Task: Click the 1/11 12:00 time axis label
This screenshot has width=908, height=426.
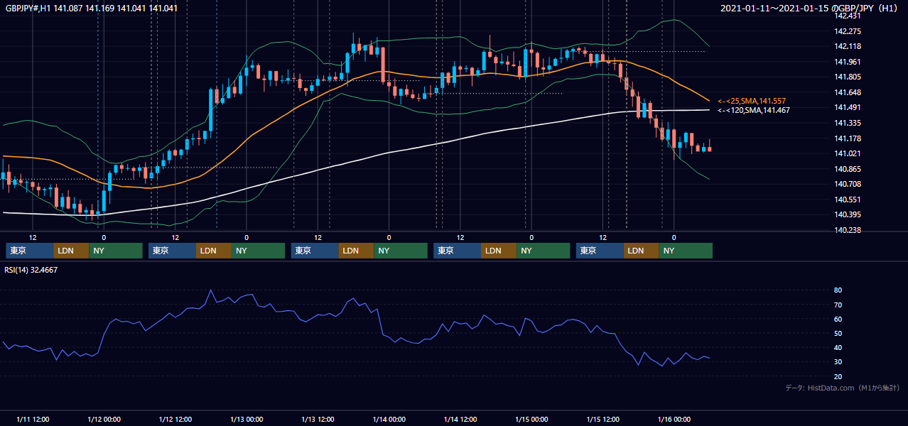Action: [x=33, y=420]
